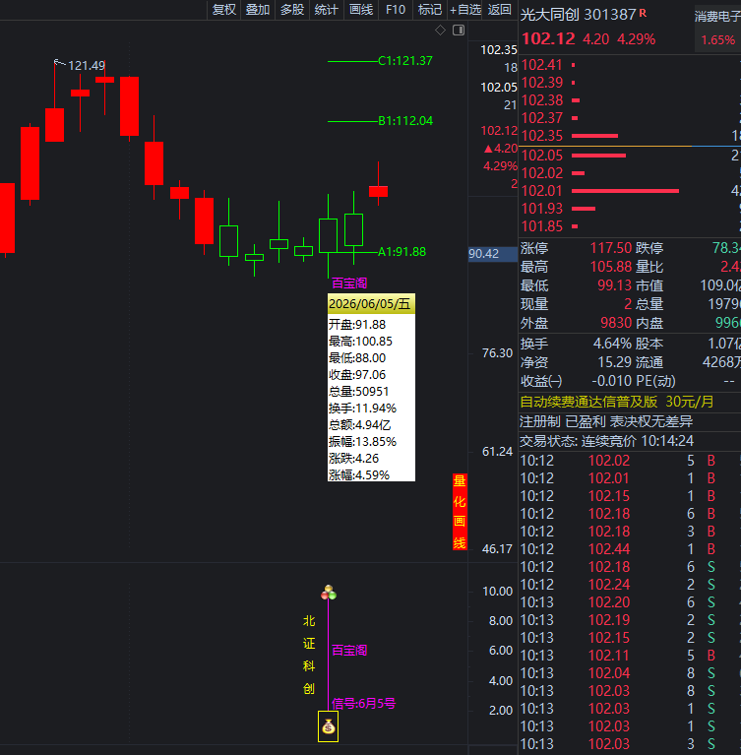Add stock via +自选 button
741x755 pixels.
pyautogui.click(x=465, y=10)
